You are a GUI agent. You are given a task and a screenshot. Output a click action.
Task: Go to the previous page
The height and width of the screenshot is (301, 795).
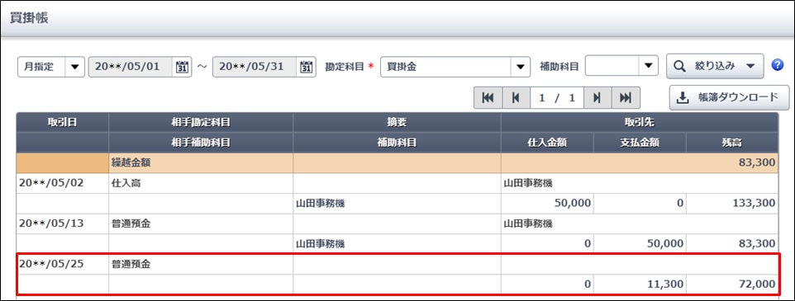tap(516, 98)
